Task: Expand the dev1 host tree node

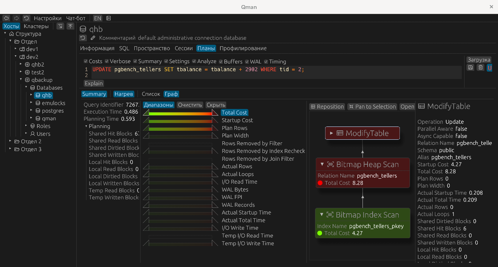Action: coord(16,49)
